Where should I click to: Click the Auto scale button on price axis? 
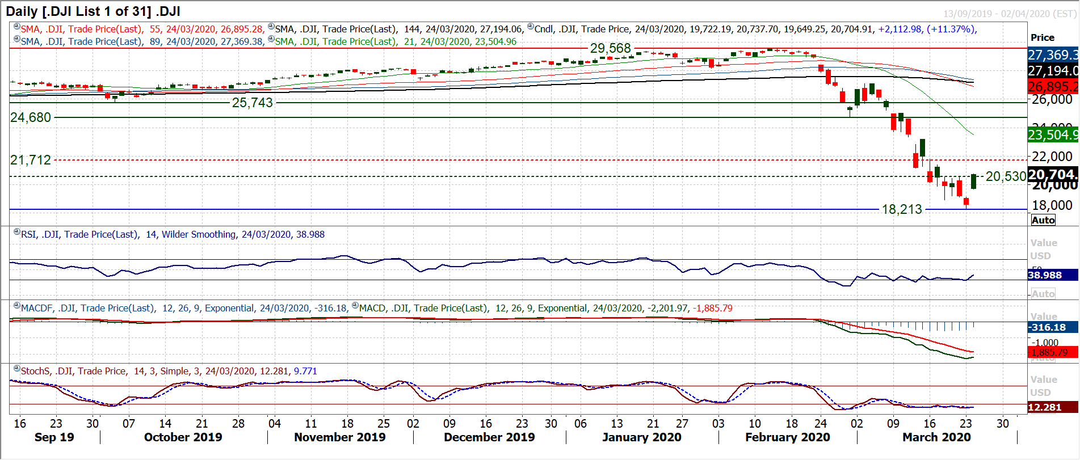1043,220
